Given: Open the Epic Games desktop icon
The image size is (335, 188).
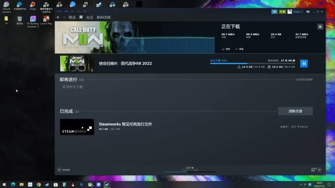Looking at the screenshot, I should coord(86,4).
